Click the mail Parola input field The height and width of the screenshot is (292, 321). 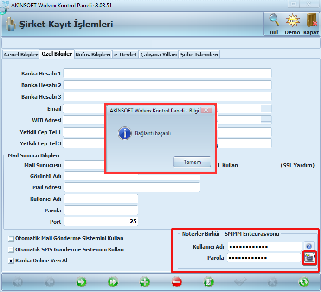point(101,210)
